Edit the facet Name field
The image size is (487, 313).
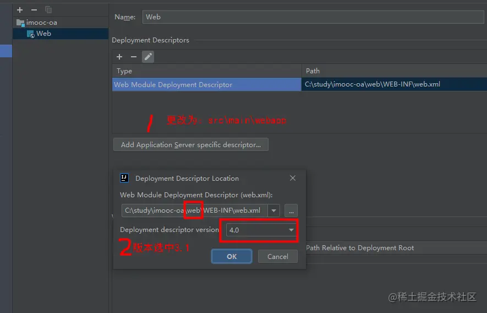313,17
